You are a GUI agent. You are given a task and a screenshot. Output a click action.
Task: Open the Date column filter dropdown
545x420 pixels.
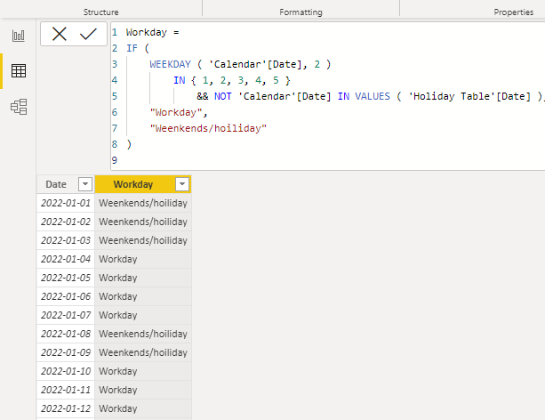pos(85,184)
